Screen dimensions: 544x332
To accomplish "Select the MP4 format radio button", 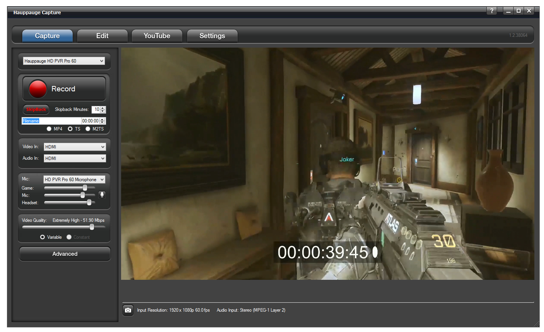I will click(x=49, y=129).
